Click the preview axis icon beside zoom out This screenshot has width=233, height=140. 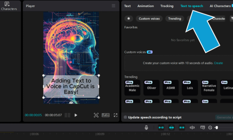pyautogui.click(x=203, y=127)
